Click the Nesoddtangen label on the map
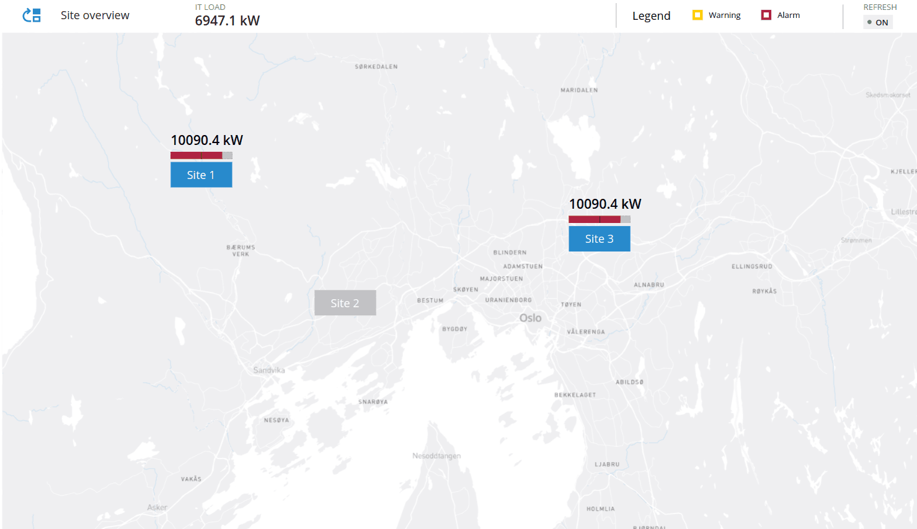Image resolution: width=917 pixels, height=529 pixels. point(436,456)
